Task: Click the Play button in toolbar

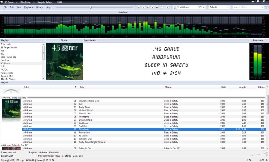Action: pos(148,7)
